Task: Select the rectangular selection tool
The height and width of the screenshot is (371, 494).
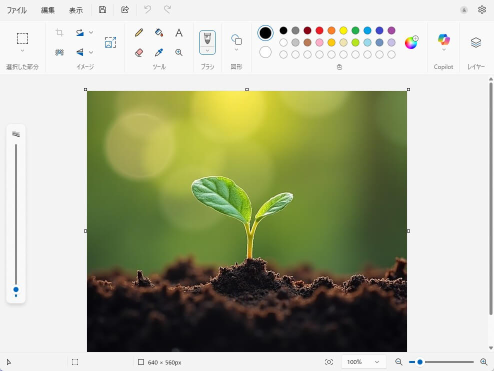Action: pos(22,38)
